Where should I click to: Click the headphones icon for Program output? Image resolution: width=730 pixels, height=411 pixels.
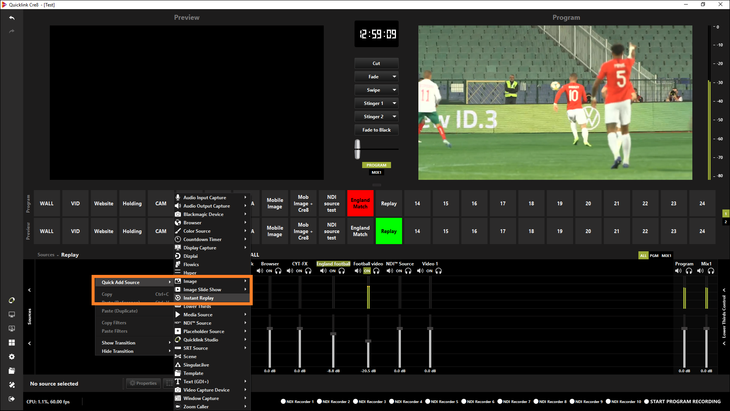point(689,271)
